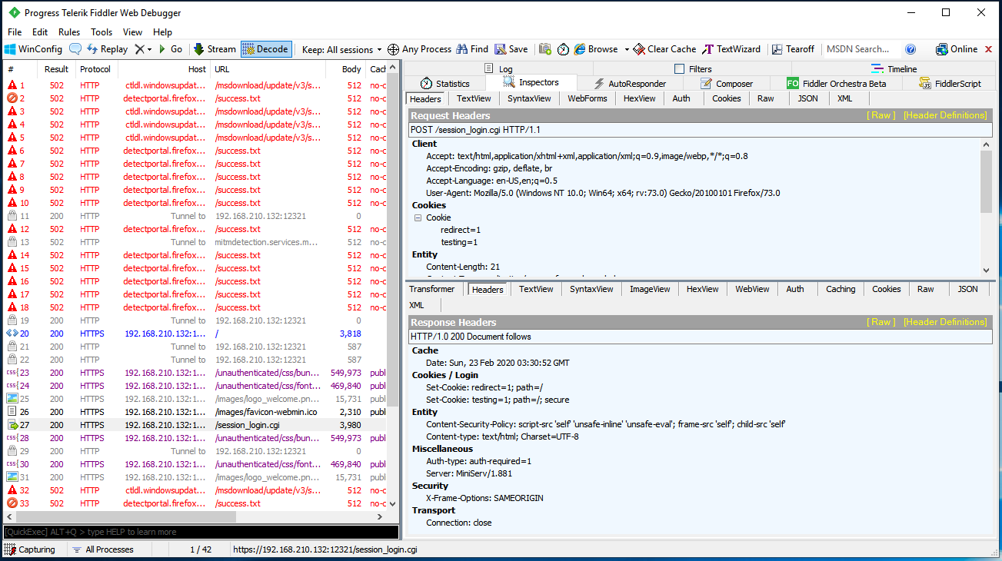The image size is (1002, 561).
Task: Click the MSDN Search box
Action: [861, 49]
